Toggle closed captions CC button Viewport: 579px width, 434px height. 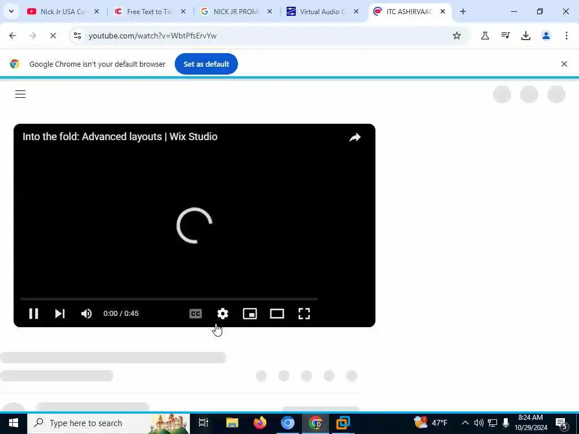coord(195,314)
